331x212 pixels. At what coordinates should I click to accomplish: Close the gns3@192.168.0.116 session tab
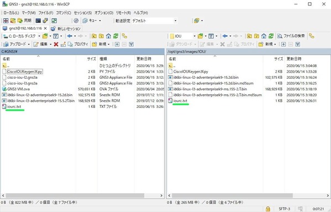point(45,29)
